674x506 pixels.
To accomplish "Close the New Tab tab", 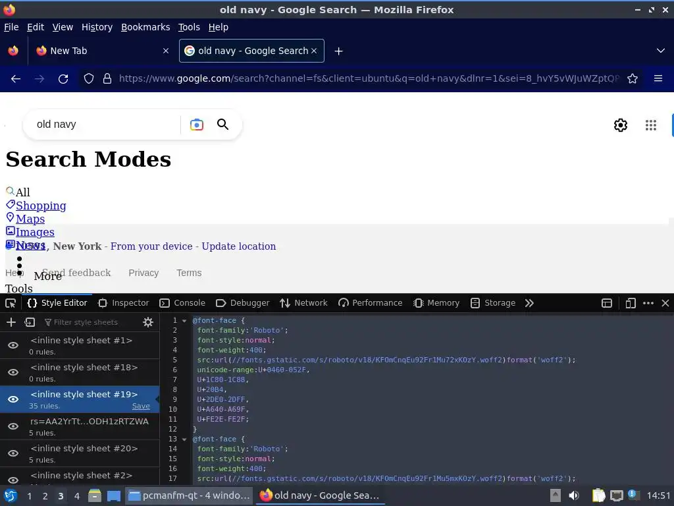I will [166, 51].
